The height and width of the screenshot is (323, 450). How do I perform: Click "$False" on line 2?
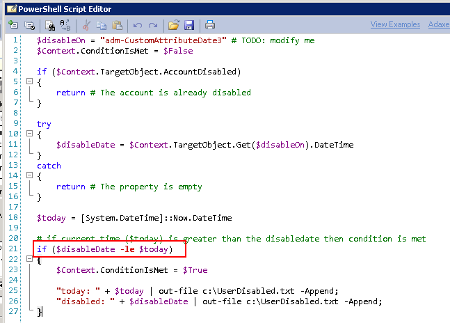tap(178, 51)
